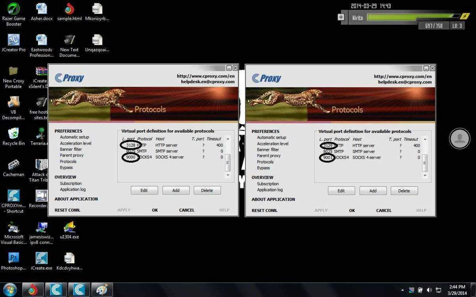476x297 pixels.
Task: Click the plus icon on the Kirito gadget
Action: pyautogui.click(x=341, y=17)
